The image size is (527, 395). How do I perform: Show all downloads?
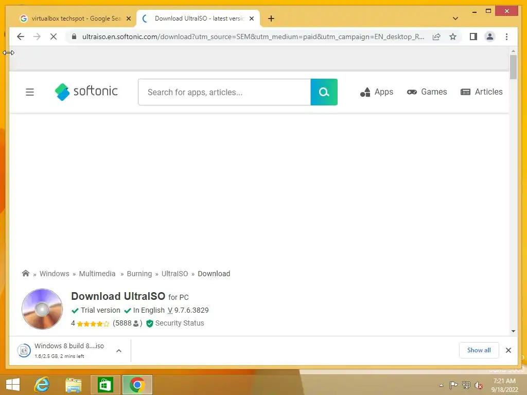click(479, 350)
